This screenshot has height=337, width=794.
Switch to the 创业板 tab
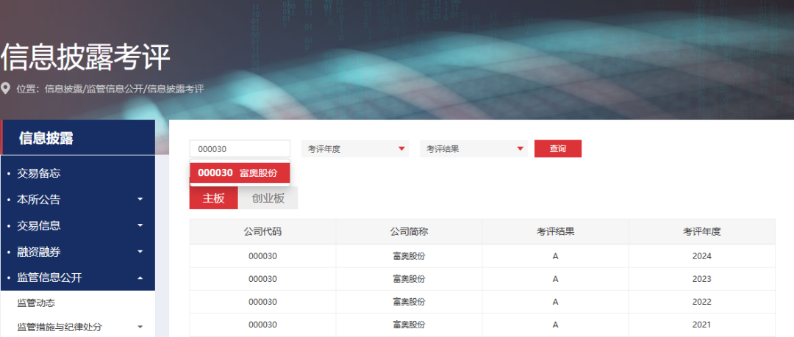[x=268, y=198]
